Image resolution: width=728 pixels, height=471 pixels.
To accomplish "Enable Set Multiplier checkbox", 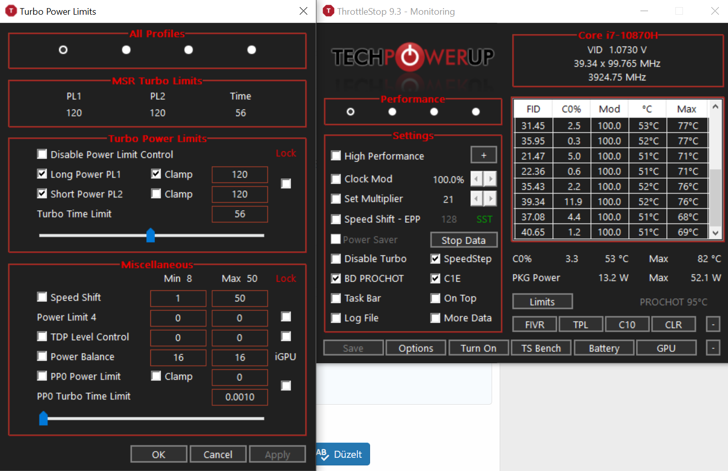I will (x=336, y=199).
